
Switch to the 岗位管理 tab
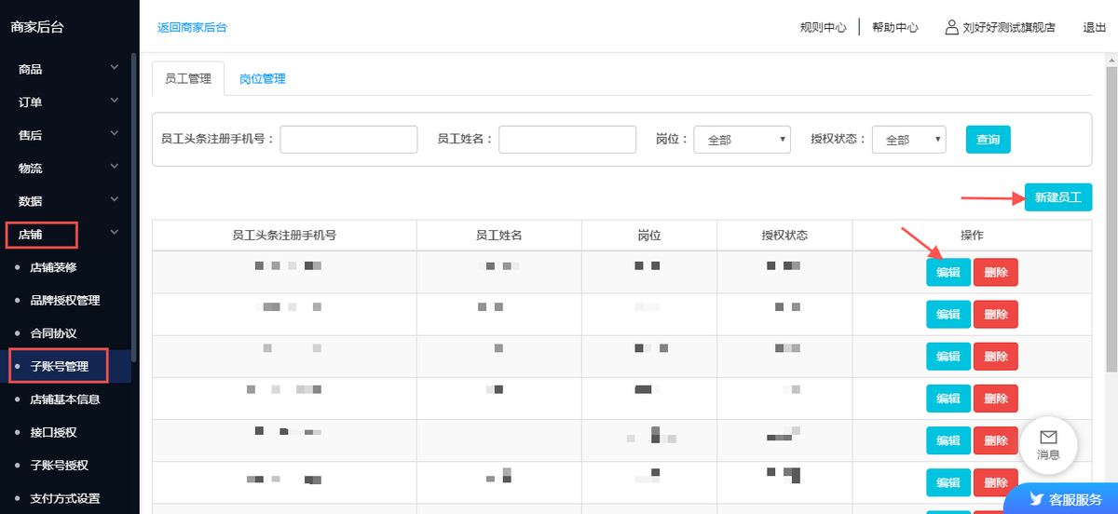[x=262, y=79]
